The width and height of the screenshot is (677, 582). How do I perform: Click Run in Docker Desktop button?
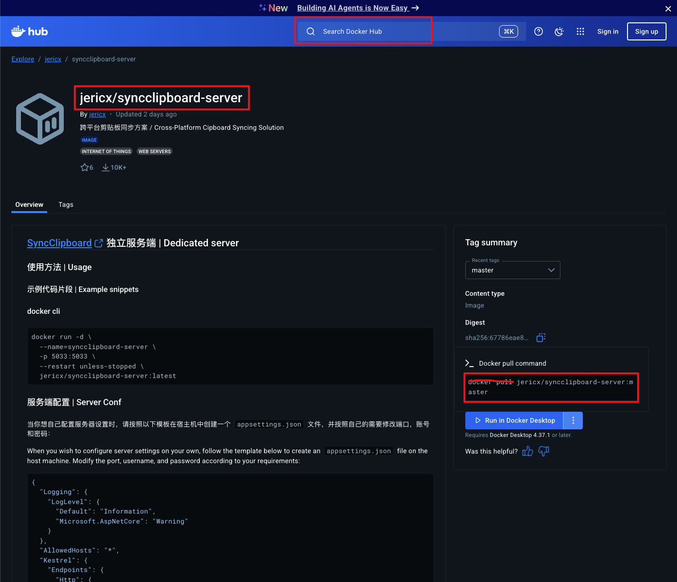tap(514, 420)
